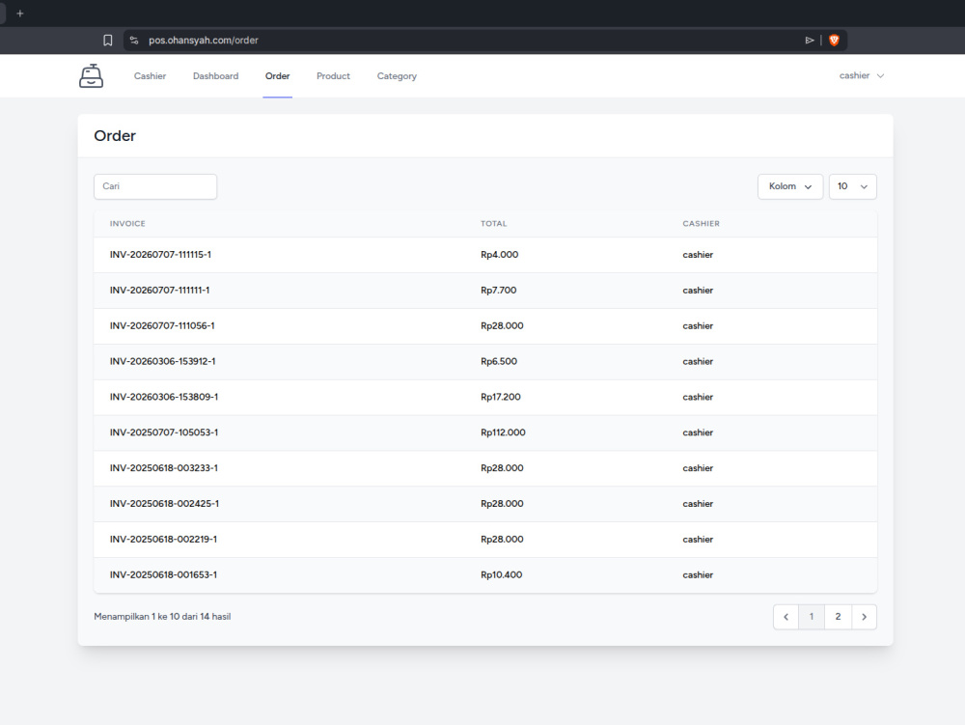
Task: Select the Rp6.500 total cell
Action: coord(499,362)
